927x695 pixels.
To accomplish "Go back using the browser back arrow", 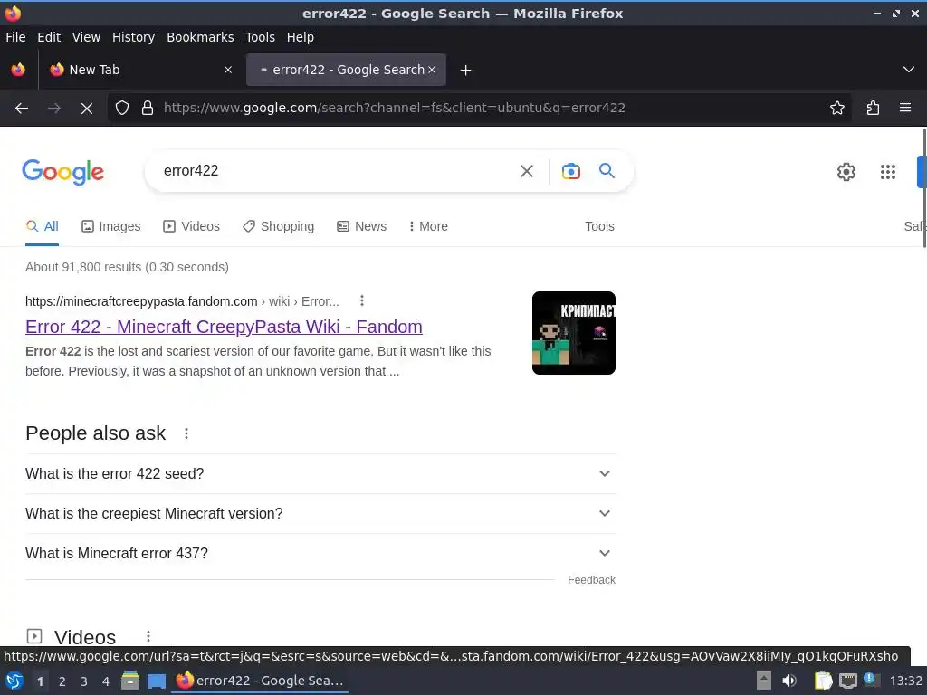I will [22, 109].
